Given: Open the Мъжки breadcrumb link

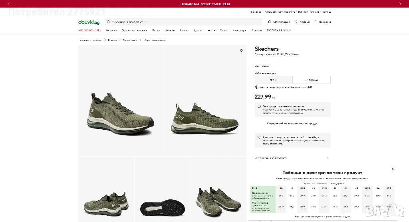Looking at the screenshot, I should point(112,40).
